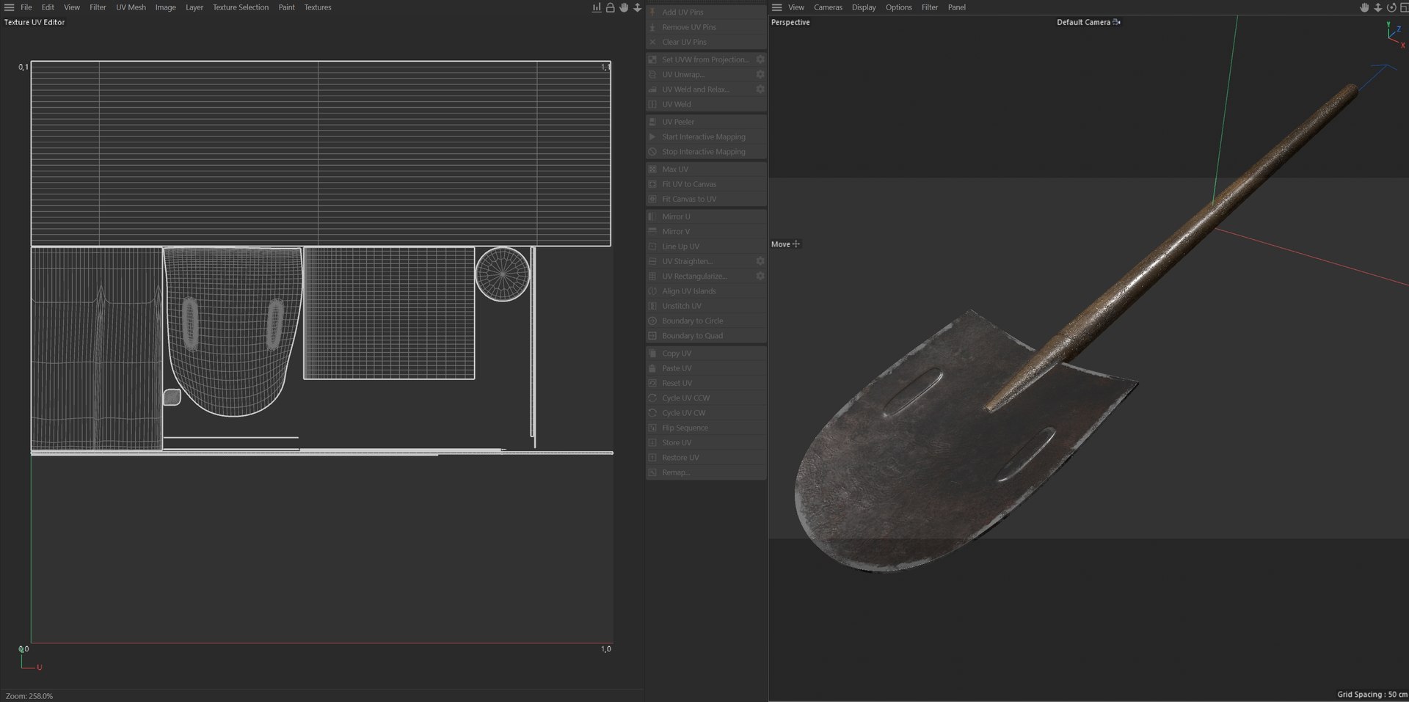Select the UV editor zoom arrows icon

coord(637,7)
